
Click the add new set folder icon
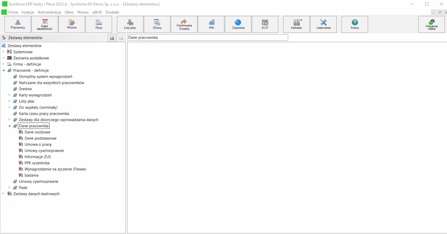(x=112, y=38)
